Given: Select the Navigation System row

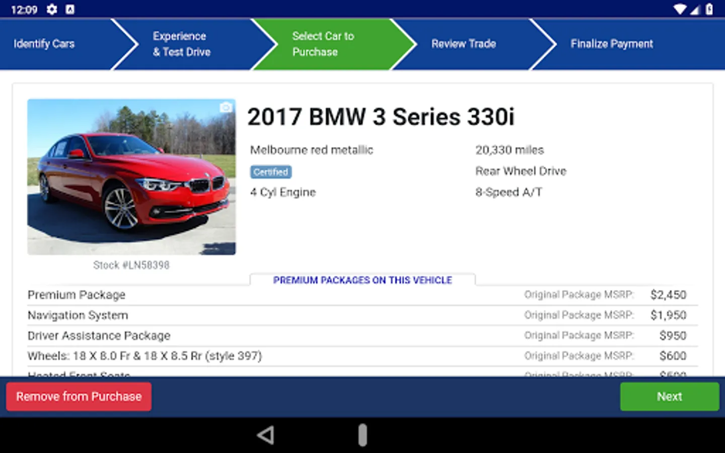Looking at the screenshot, I should coord(362,316).
